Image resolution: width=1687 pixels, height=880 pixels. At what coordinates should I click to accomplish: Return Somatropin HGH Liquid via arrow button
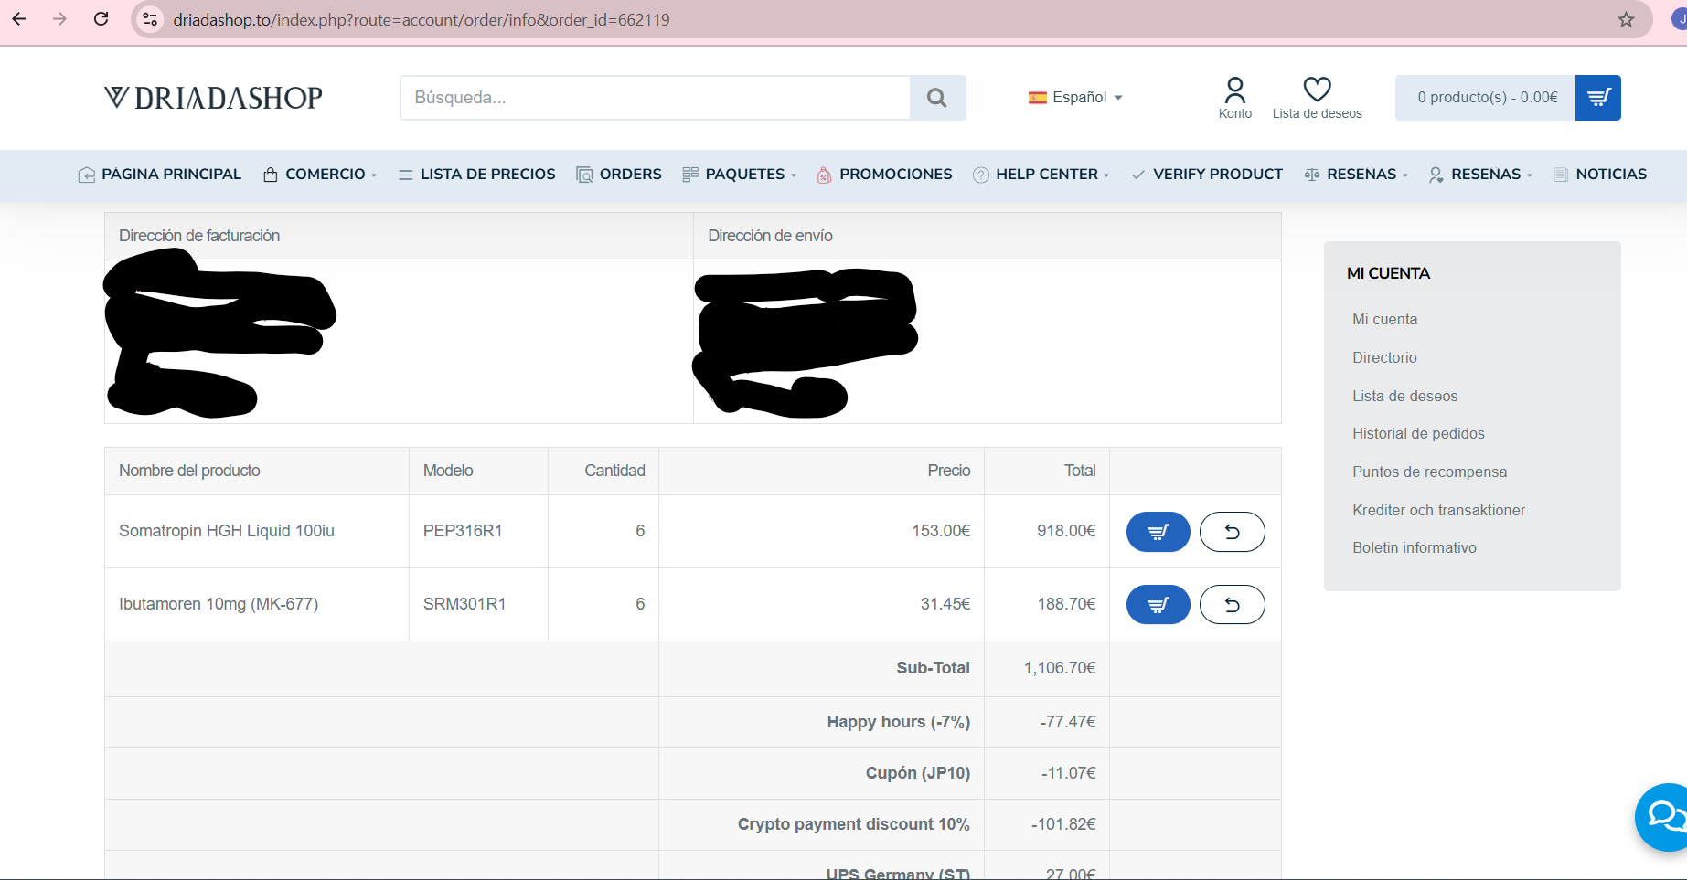coord(1232,532)
